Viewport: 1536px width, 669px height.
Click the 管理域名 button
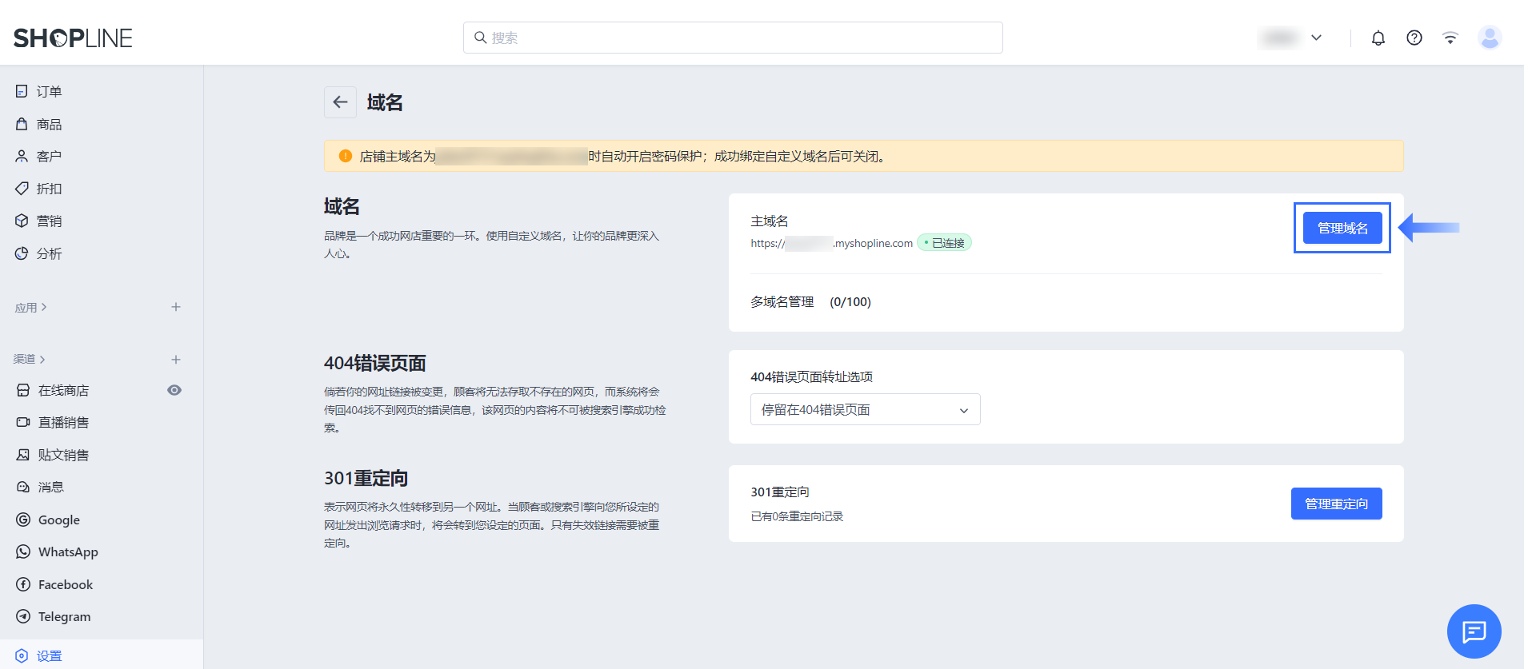[1342, 228]
